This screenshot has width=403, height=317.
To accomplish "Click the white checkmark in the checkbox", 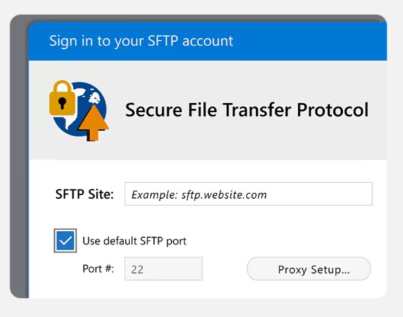I will (x=65, y=241).
